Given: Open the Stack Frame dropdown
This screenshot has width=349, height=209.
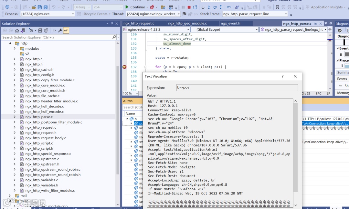Looking at the screenshot, I should (286, 14).
